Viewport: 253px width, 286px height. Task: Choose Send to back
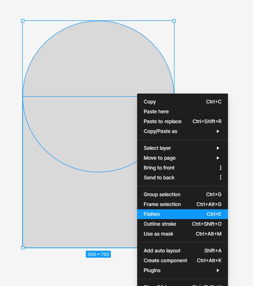point(182,178)
